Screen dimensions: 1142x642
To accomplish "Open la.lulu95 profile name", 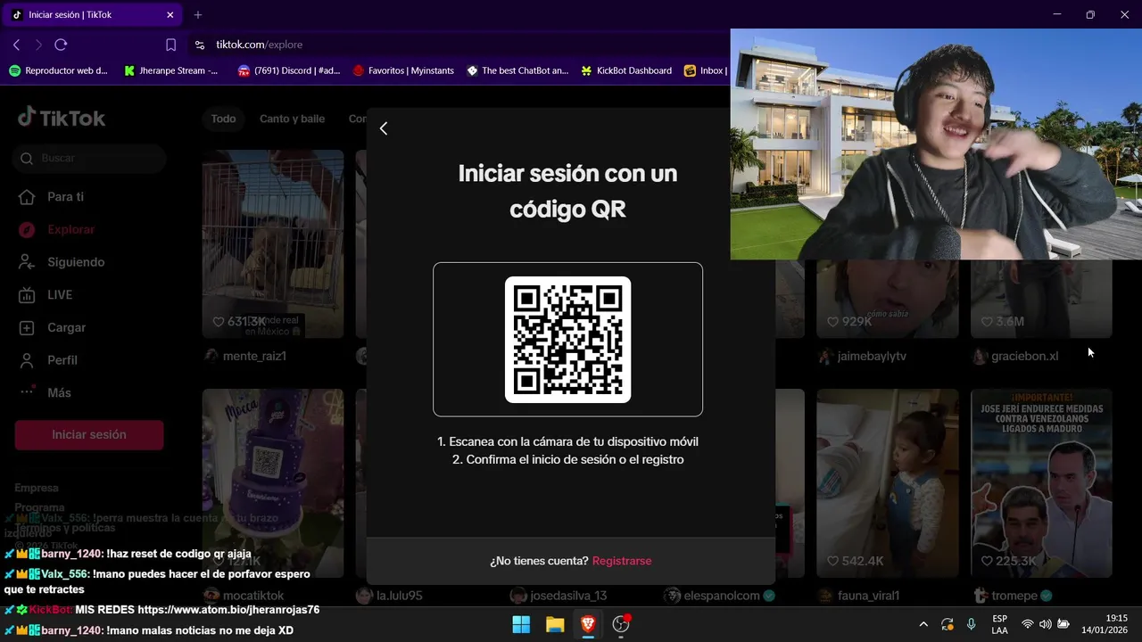I will (400, 596).
